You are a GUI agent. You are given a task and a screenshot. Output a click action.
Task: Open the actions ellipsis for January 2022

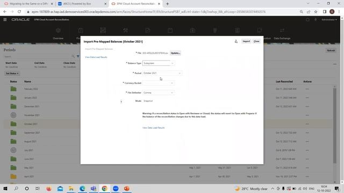coord(307,98)
